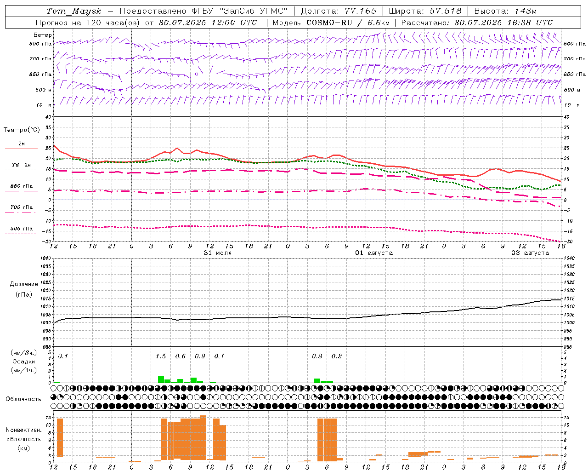
Task: Click the date label 31 июля
Action: coord(218,253)
